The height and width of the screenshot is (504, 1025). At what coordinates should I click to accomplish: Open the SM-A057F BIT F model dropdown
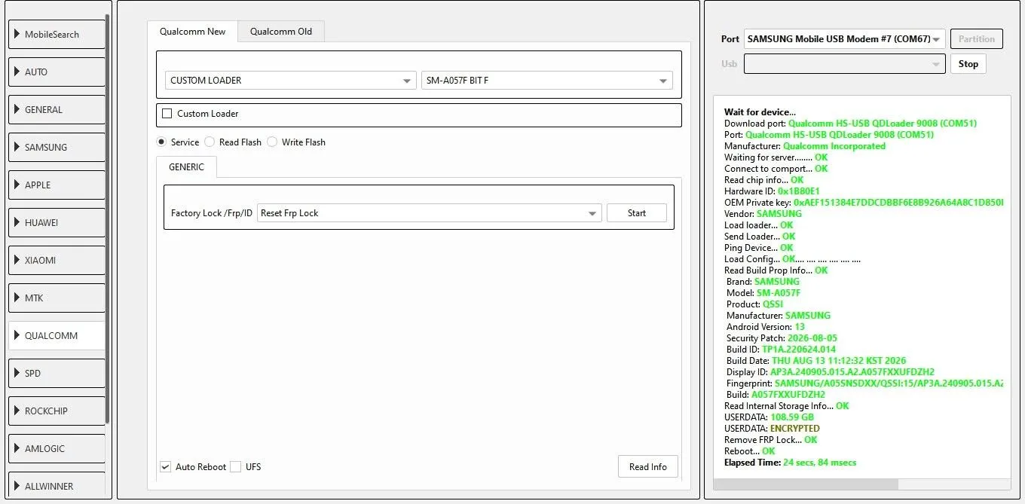tap(546, 81)
